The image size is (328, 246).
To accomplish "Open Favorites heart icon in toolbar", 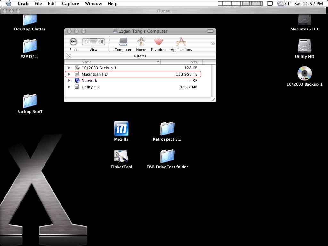I will pos(159,42).
